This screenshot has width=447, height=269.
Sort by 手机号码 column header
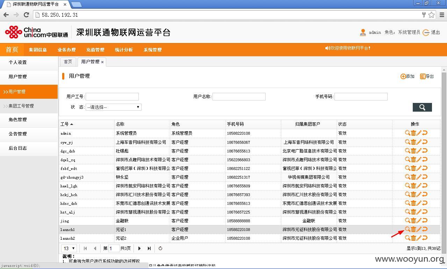235,124
